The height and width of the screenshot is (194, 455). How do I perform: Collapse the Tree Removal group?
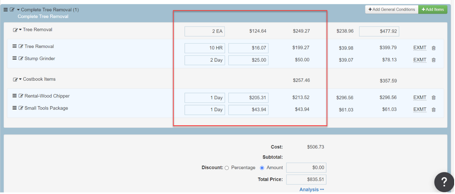[x=20, y=30]
